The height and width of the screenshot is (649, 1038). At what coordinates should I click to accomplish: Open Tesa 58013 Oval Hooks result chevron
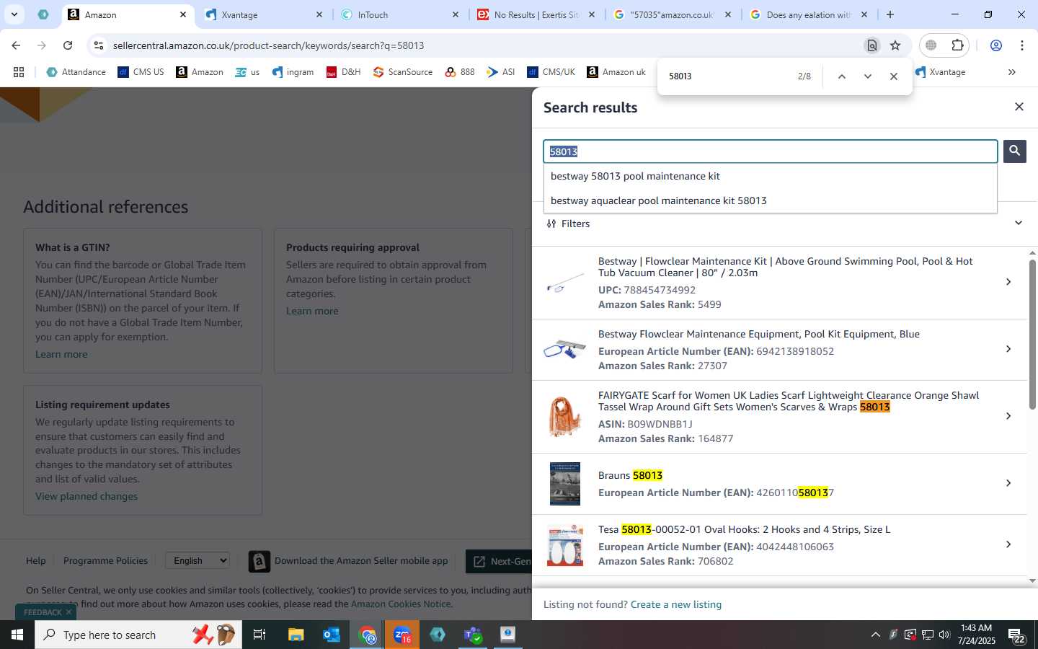tap(1008, 544)
